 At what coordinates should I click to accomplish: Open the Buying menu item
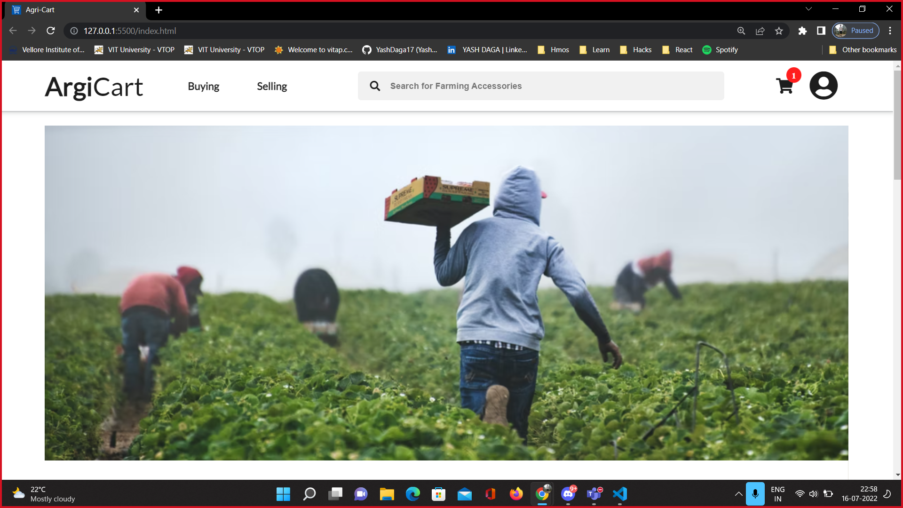tap(203, 86)
